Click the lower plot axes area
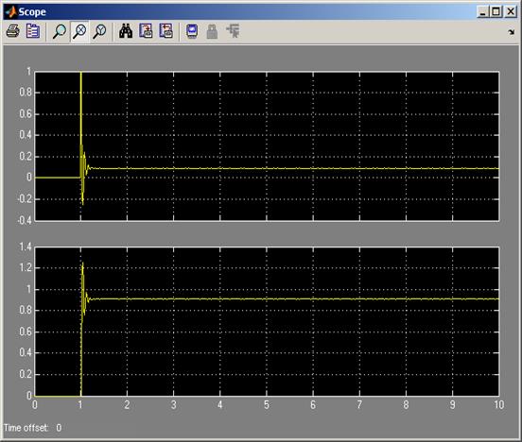 click(x=267, y=322)
